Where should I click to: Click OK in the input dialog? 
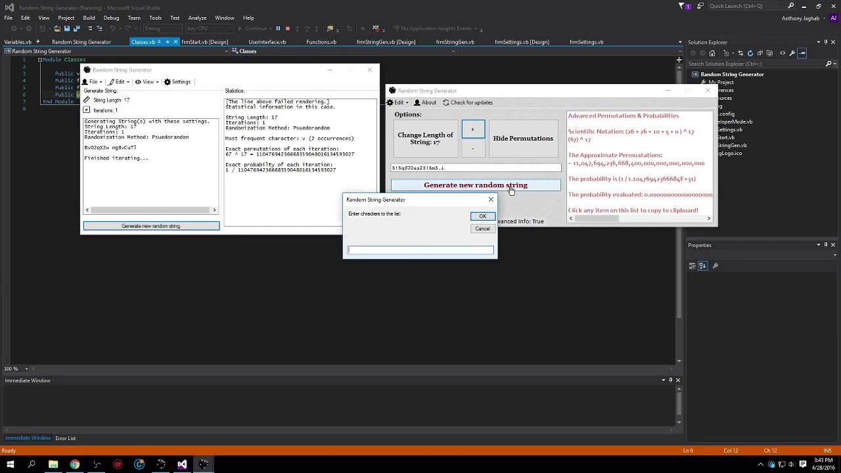click(x=482, y=216)
